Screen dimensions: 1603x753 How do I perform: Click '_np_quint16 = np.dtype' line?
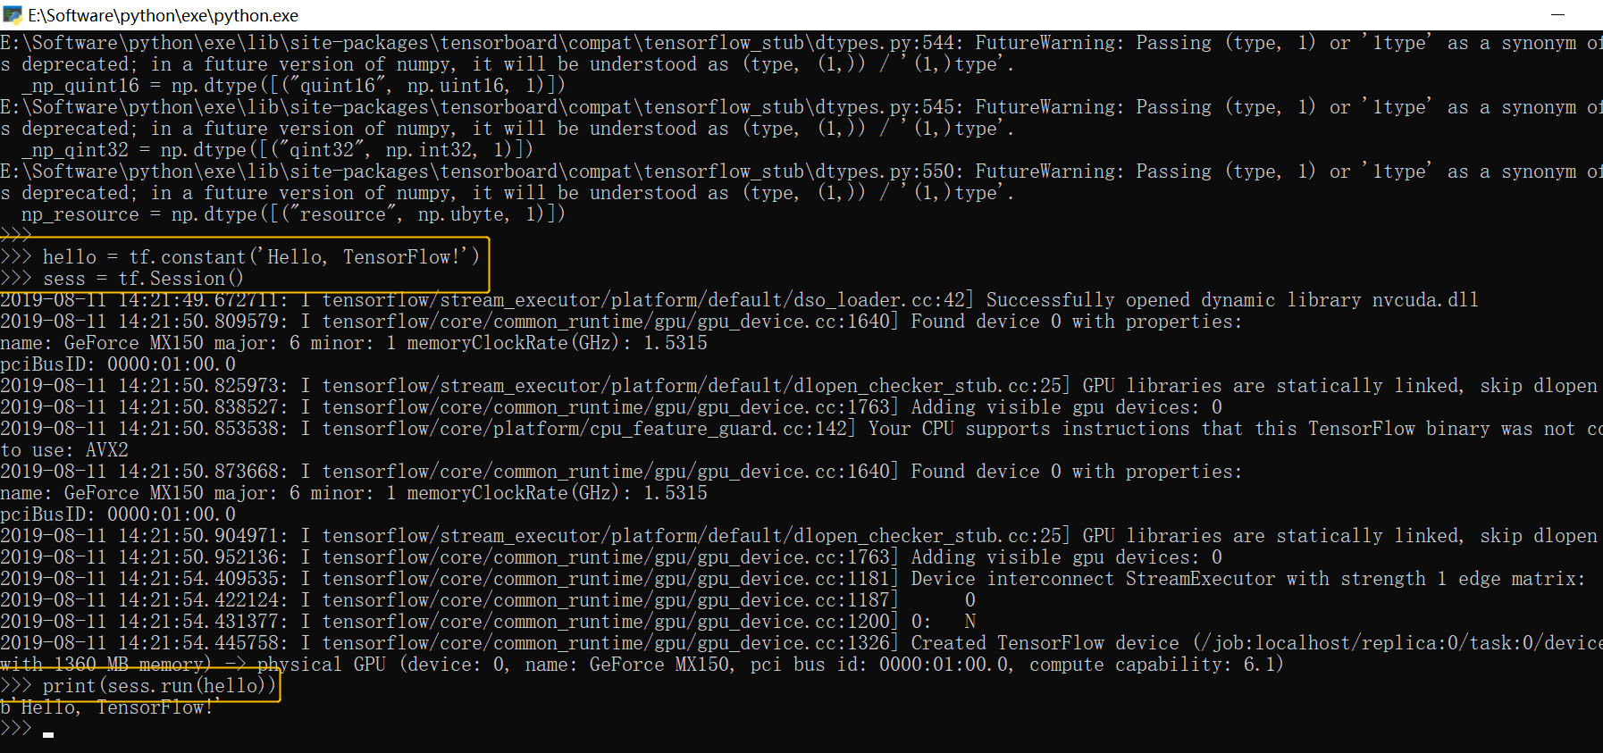tap(293, 86)
